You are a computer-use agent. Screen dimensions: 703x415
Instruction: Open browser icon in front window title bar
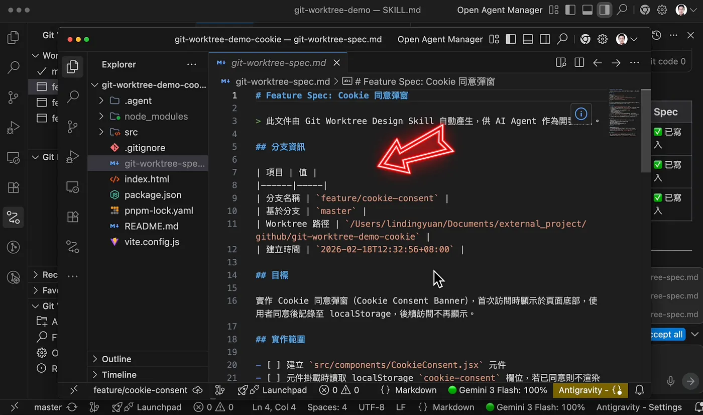tap(585, 39)
